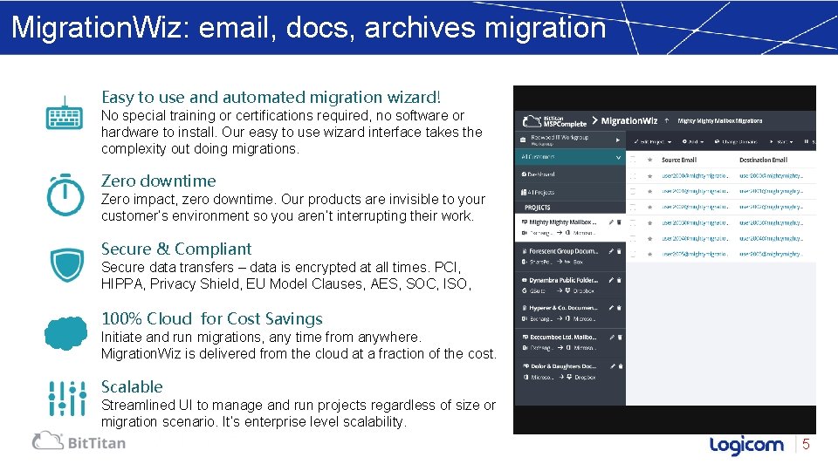Click the shield icon beside Secure & Compliant

pyautogui.click(x=67, y=264)
